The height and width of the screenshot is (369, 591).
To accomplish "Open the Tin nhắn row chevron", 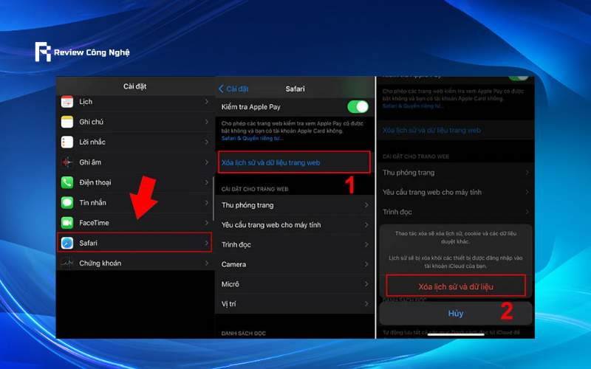I will (x=207, y=202).
